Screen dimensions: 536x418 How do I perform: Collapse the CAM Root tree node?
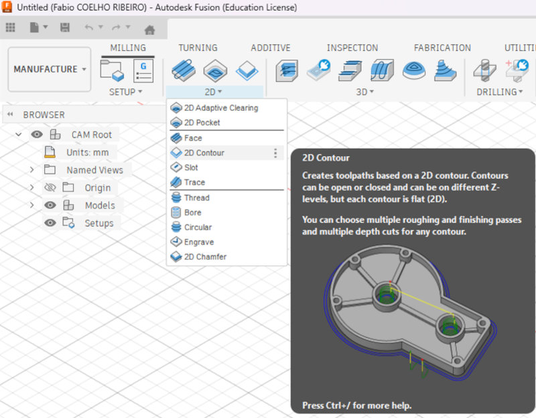pyautogui.click(x=19, y=135)
